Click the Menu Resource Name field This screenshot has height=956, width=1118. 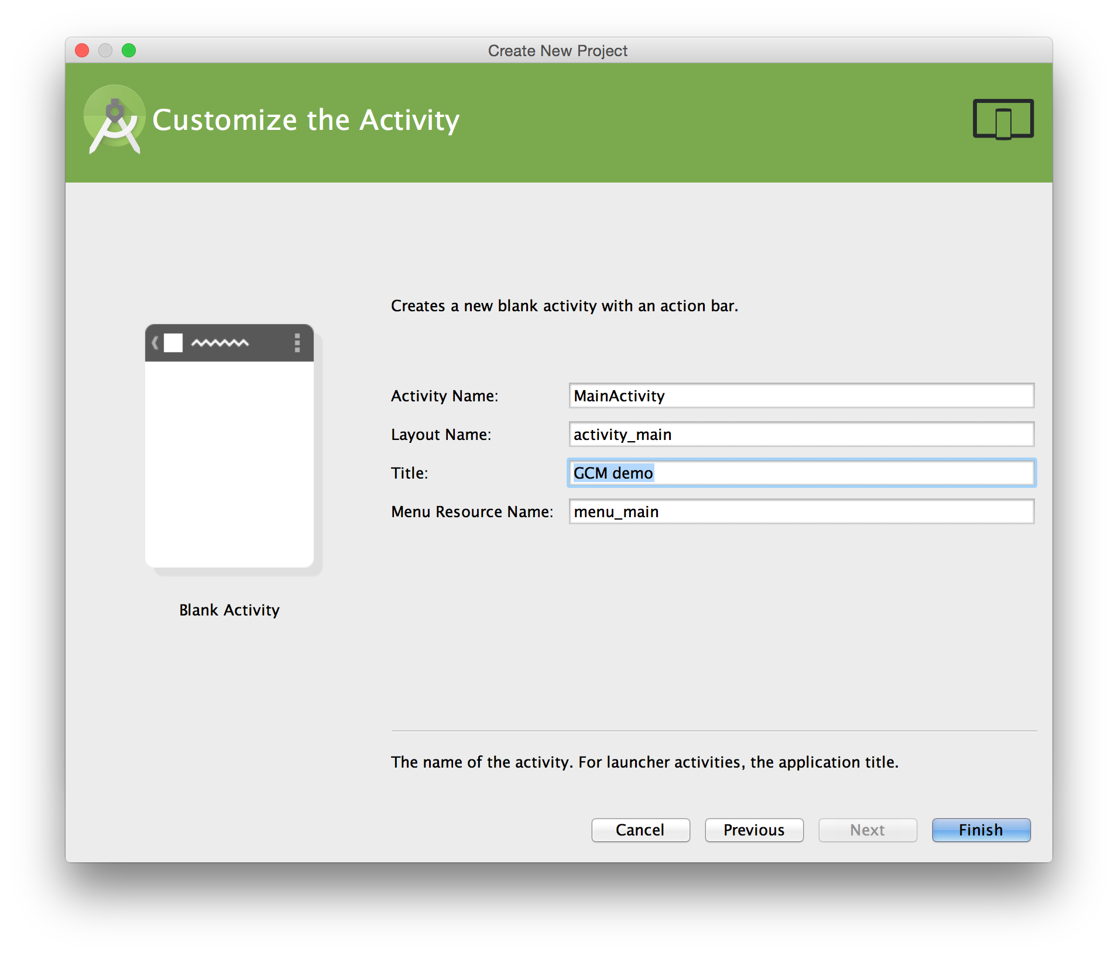coord(801,512)
